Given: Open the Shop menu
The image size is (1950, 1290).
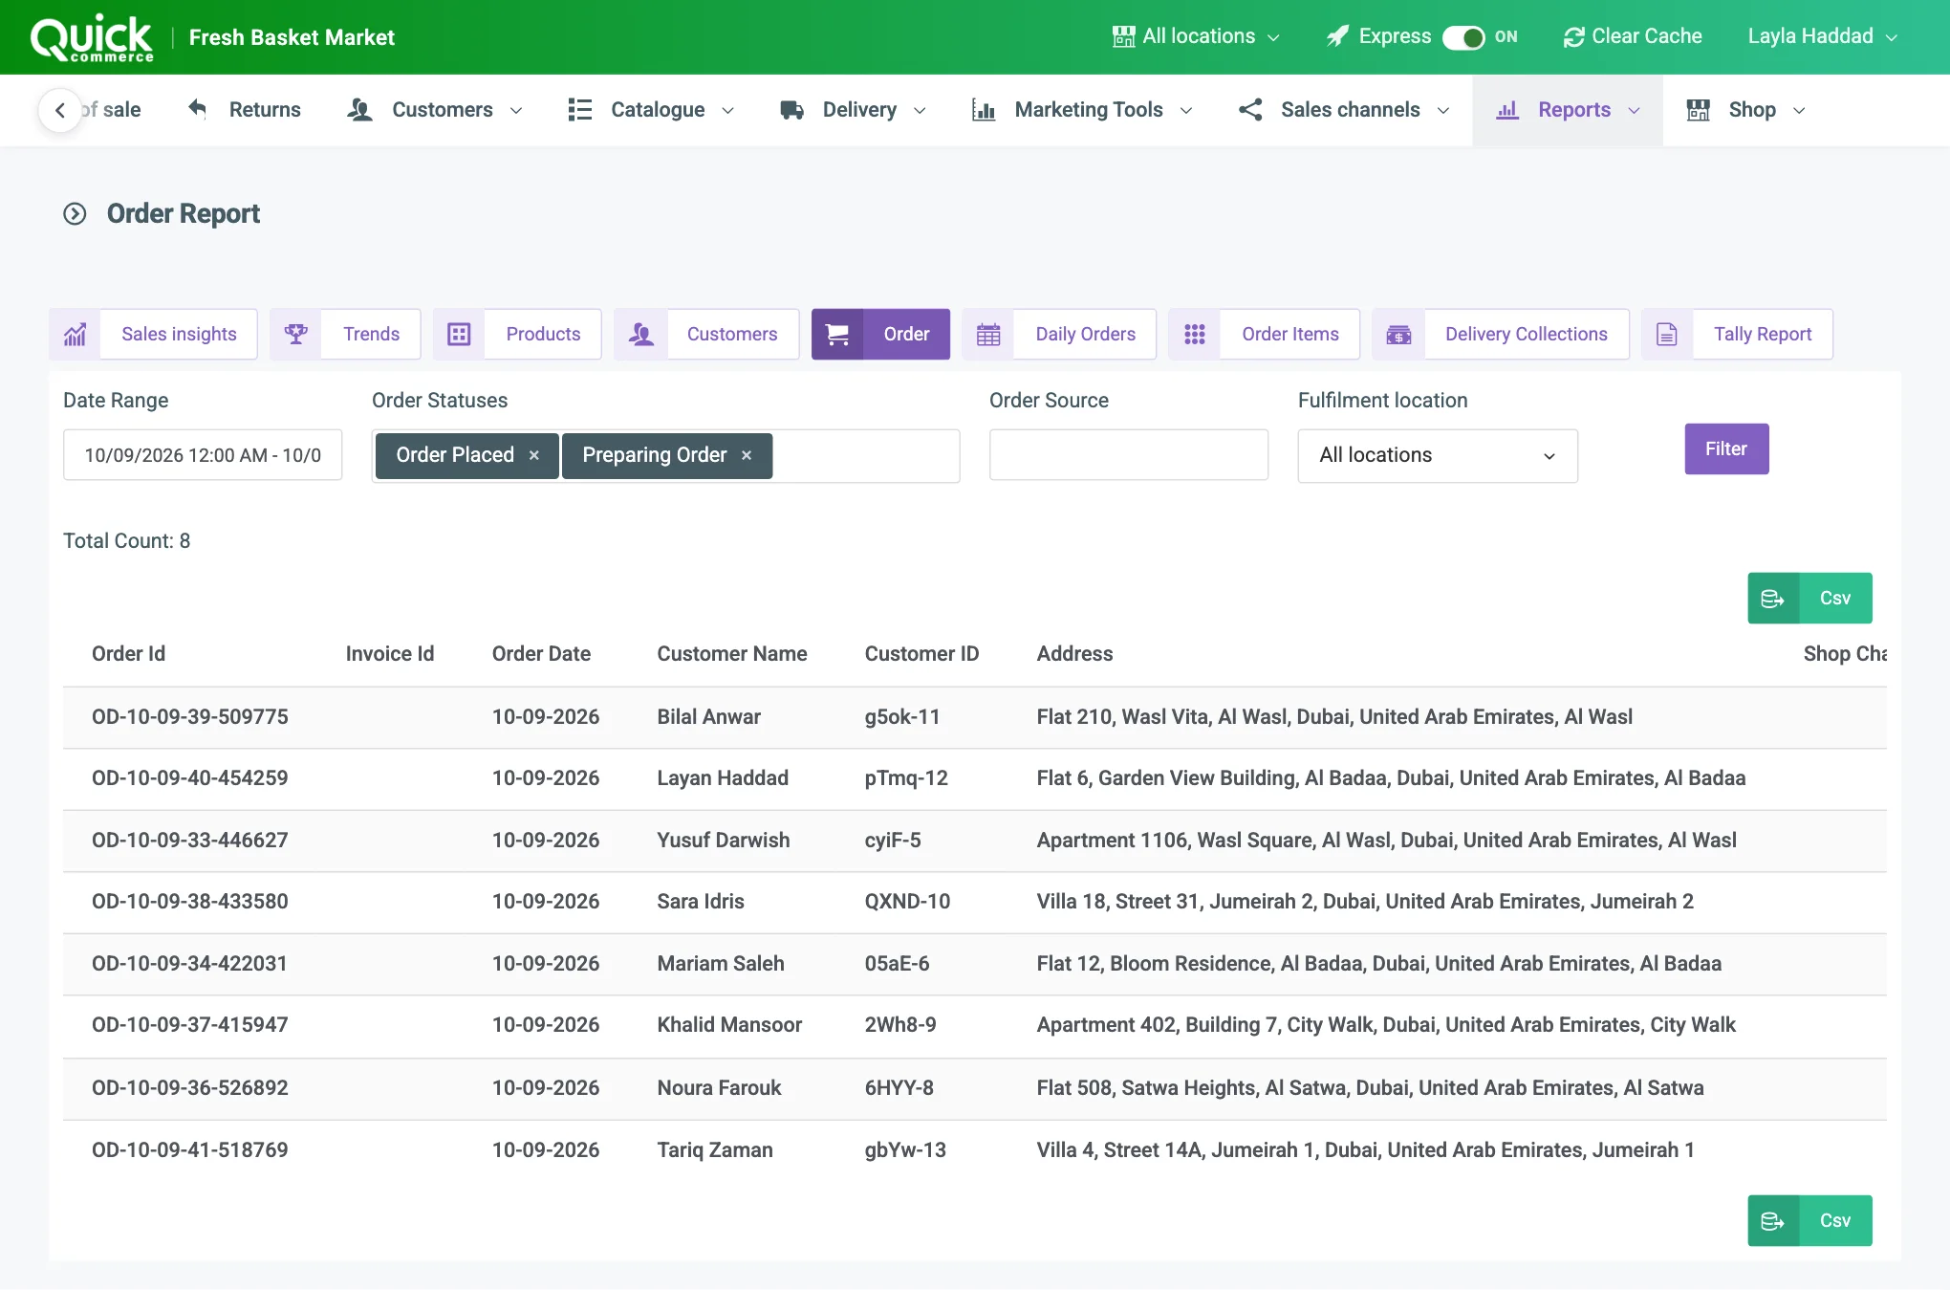Looking at the screenshot, I should pos(1746,110).
